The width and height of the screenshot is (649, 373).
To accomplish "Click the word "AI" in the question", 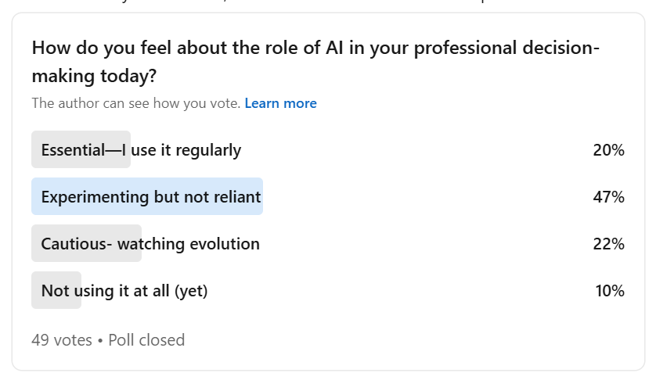I will (x=337, y=48).
